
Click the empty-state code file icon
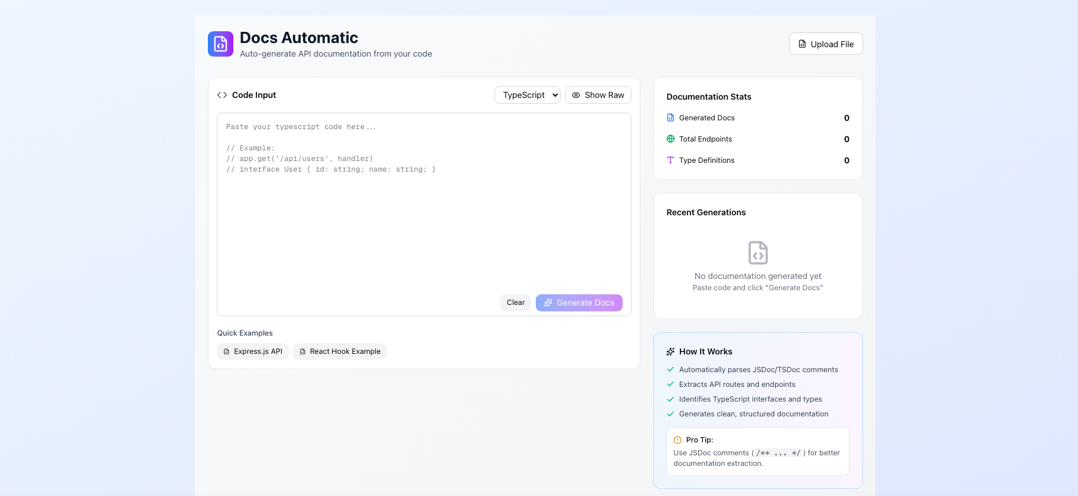(758, 252)
